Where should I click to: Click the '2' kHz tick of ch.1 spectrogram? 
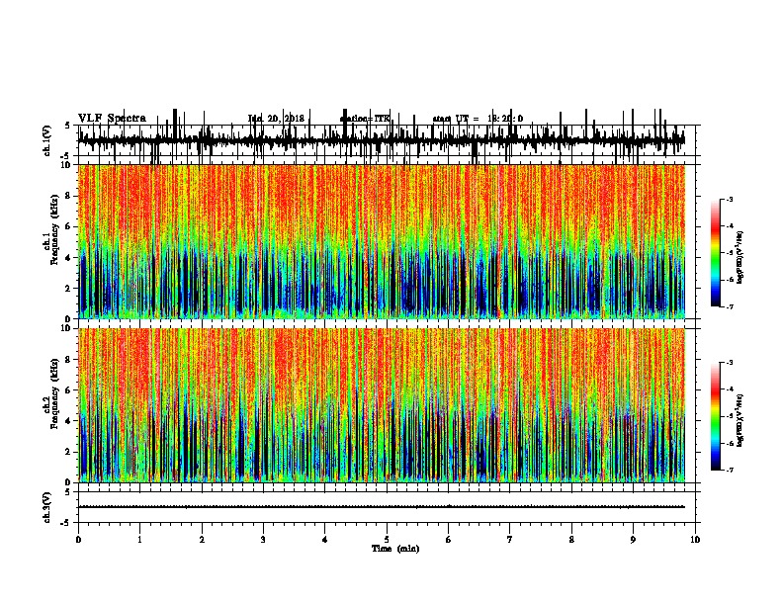69,289
